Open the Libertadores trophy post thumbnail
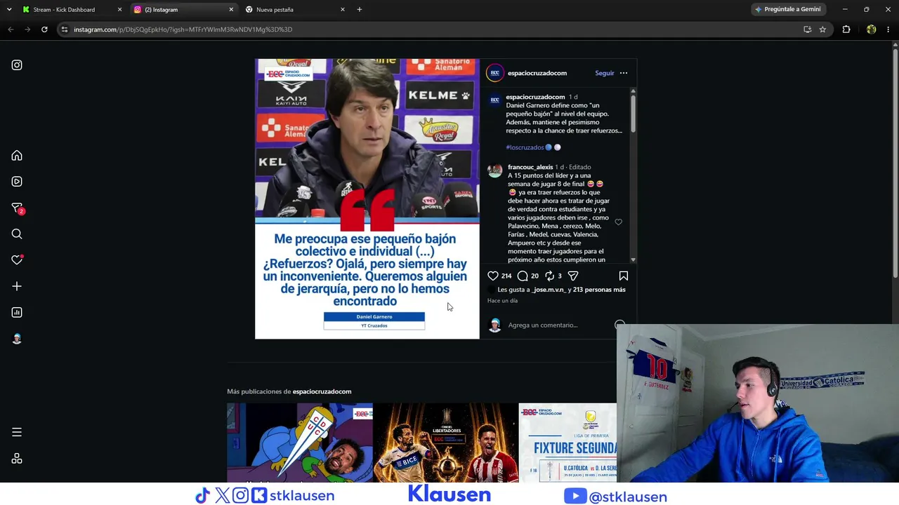Viewport: 899px width, 505px height. coord(446,443)
